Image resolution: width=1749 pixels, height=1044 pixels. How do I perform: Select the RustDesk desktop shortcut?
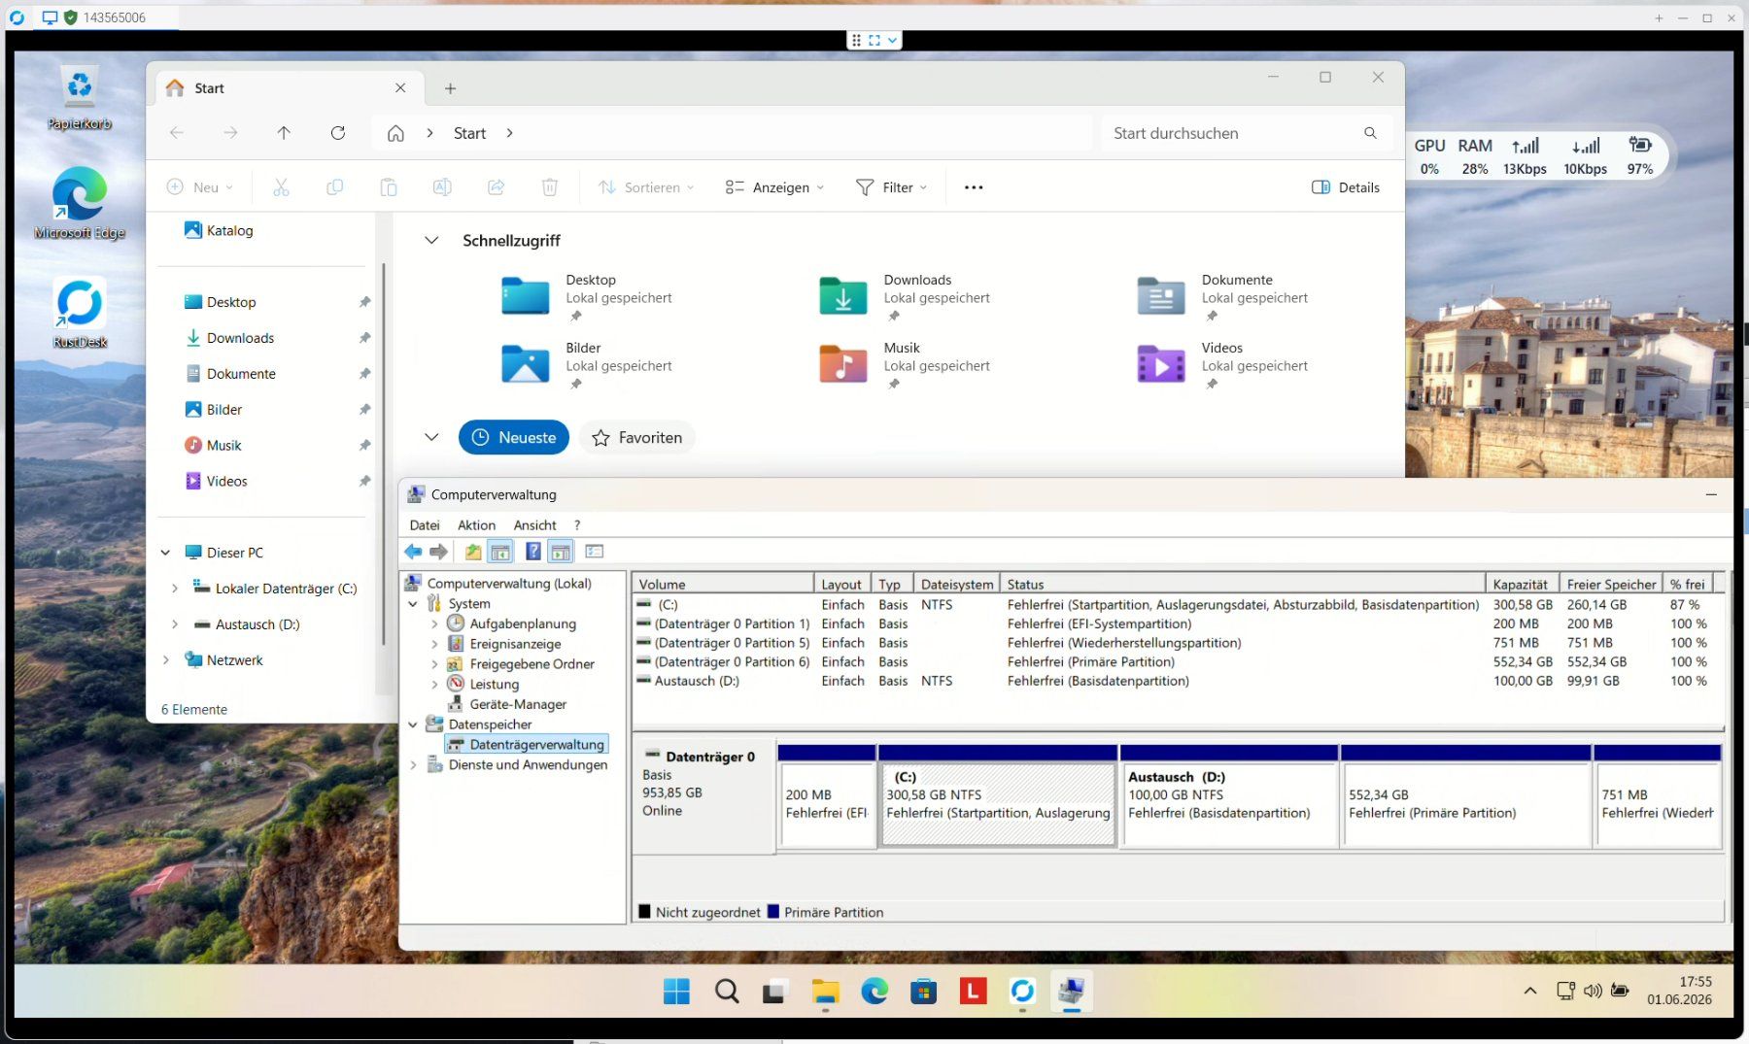(x=80, y=313)
